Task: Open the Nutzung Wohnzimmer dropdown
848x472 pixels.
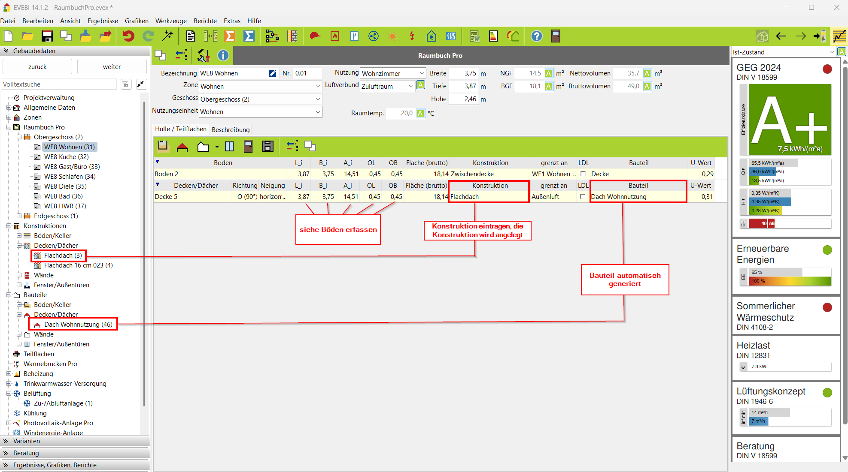Action: point(421,73)
